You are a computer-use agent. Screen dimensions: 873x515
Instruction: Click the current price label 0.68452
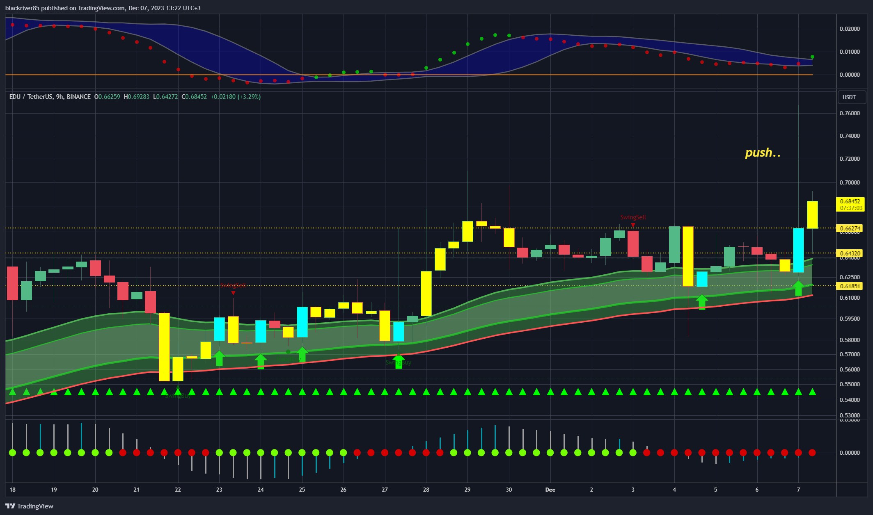tap(850, 201)
